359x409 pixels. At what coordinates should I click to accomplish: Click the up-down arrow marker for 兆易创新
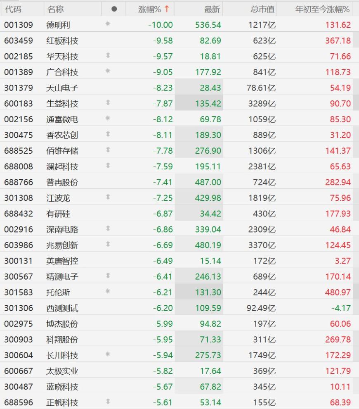coord(108,244)
